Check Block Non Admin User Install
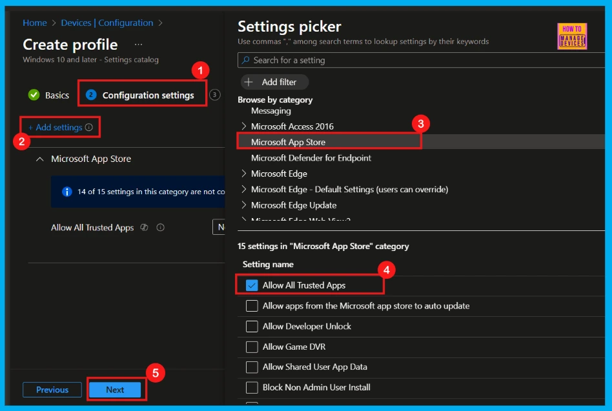Viewport: 612px width, 411px height. [252, 387]
